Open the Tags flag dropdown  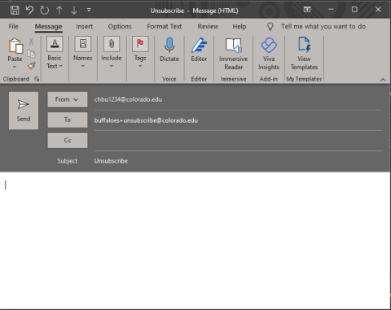pos(140,53)
